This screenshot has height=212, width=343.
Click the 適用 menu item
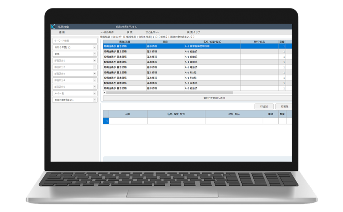pos(62,32)
